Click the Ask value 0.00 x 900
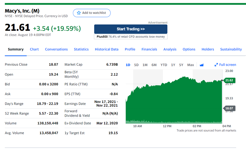Screen dimensions: 246x151 (50, 94)
